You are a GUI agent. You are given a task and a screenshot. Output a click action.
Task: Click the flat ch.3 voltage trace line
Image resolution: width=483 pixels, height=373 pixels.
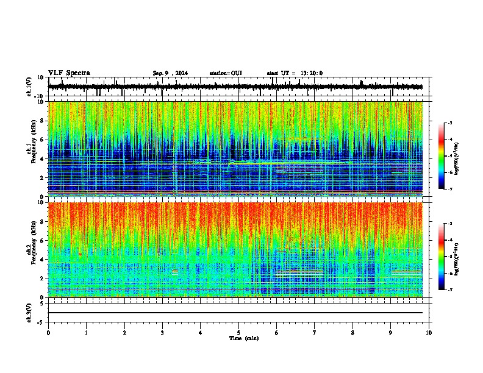pos(235,313)
